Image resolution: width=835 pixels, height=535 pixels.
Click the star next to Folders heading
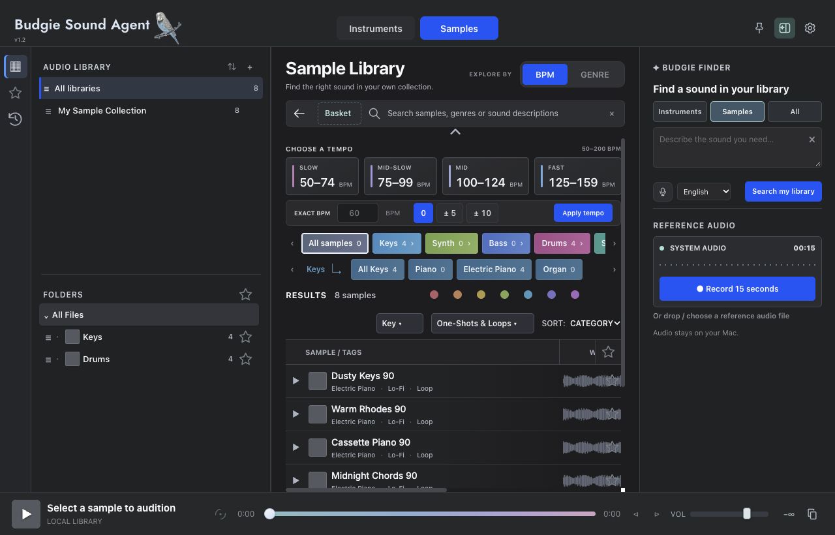(x=245, y=295)
